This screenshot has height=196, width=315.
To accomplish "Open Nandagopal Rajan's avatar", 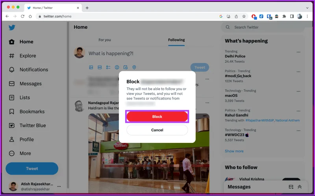I will pyautogui.click(x=80, y=106).
